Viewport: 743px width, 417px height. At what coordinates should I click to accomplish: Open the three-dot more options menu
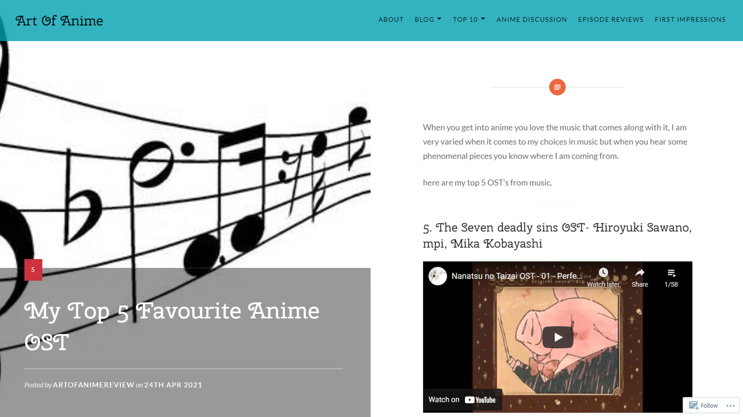click(x=731, y=406)
